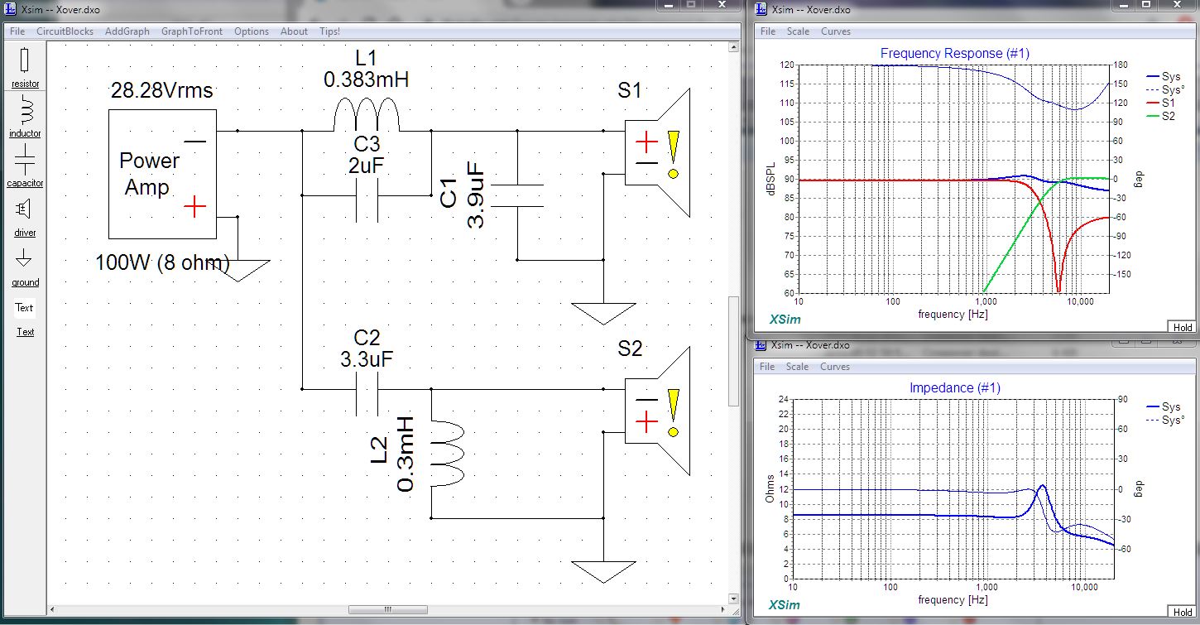Choose the driver component icon

tap(25, 209)
